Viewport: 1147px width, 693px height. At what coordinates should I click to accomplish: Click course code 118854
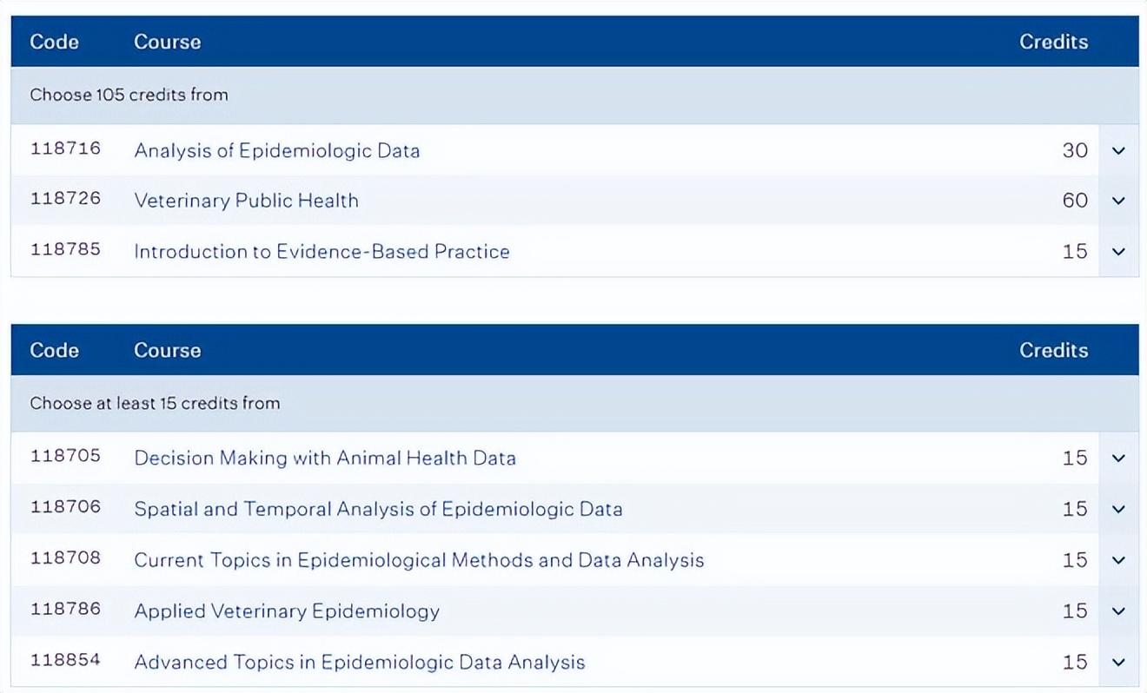pos(65,660)
